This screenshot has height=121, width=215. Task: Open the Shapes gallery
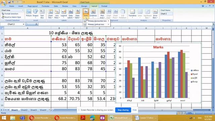pyautogui.click(x=36, y=13)
